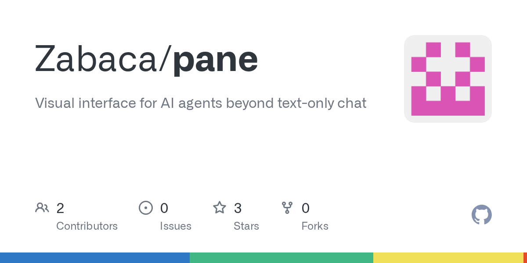
Task: Click the fork icon
Action: (x=287, y=208)
